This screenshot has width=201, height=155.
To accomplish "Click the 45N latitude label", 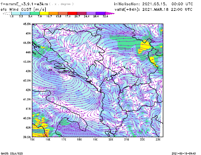I will click(28, 33).
